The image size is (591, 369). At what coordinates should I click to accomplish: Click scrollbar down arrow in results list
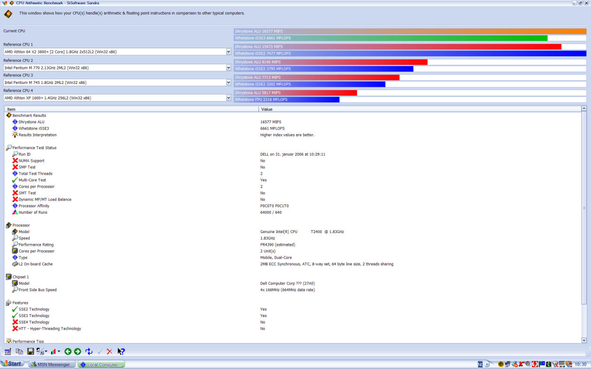584,340
